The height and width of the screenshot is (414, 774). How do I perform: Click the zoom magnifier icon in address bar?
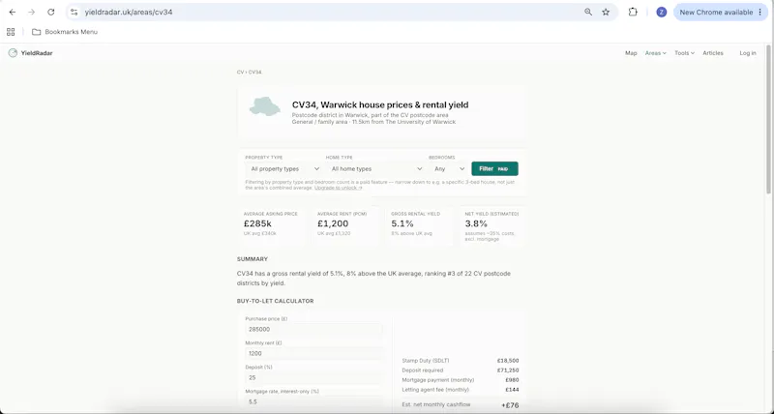588,12
